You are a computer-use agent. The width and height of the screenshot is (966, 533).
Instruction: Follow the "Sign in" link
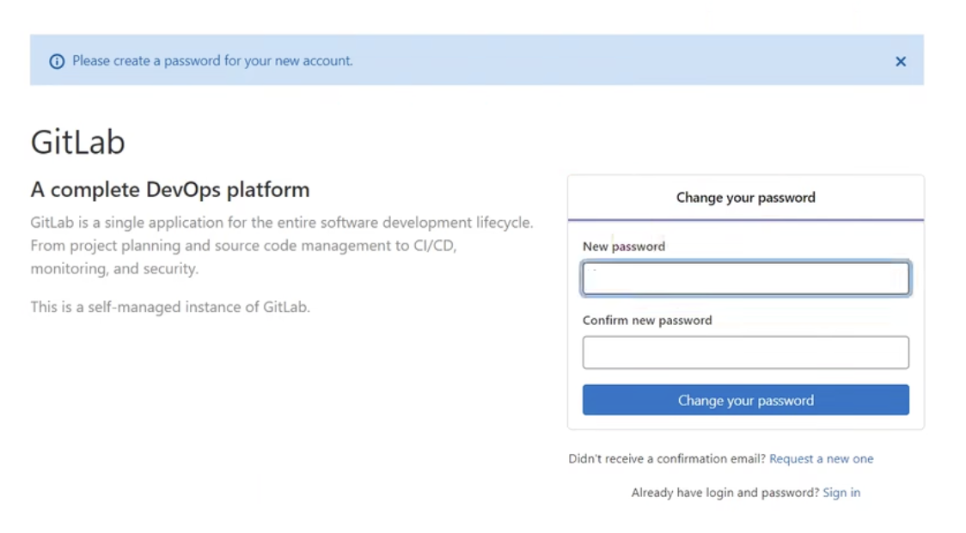841,493
